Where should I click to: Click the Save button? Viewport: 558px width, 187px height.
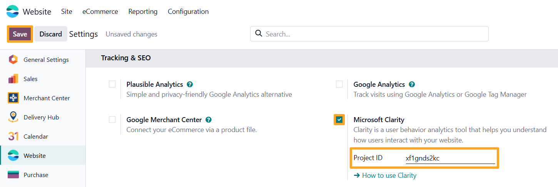tap(20, 34)
